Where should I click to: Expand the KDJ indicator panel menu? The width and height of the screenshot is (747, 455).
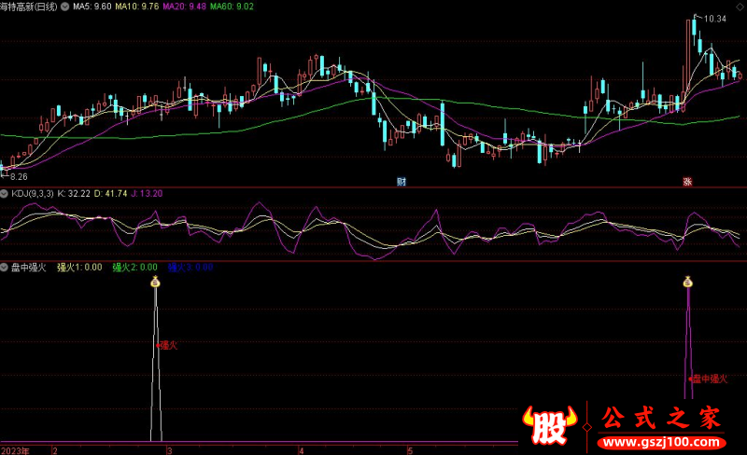5,193
